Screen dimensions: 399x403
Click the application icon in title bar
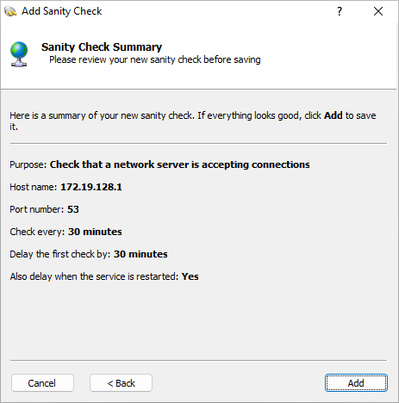[x=10, y=11]
